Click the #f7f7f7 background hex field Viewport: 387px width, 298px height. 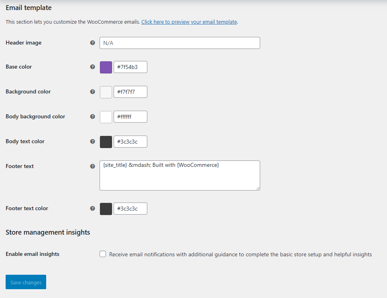130,92
